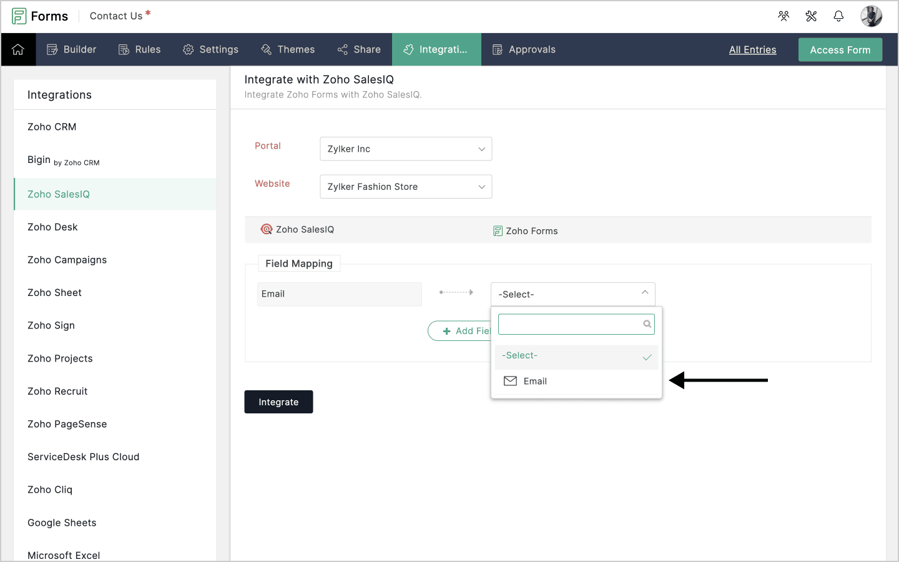Open Zoho Recruit integration
The image size is (899, 562).
coord(115,392)
